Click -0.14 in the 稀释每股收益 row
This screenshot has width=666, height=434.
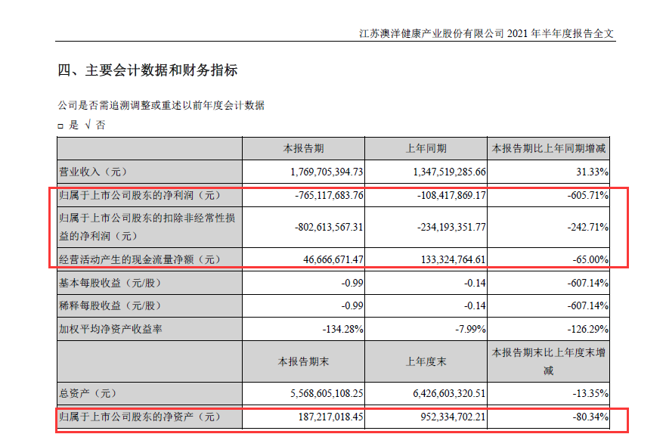coord(475,305)
